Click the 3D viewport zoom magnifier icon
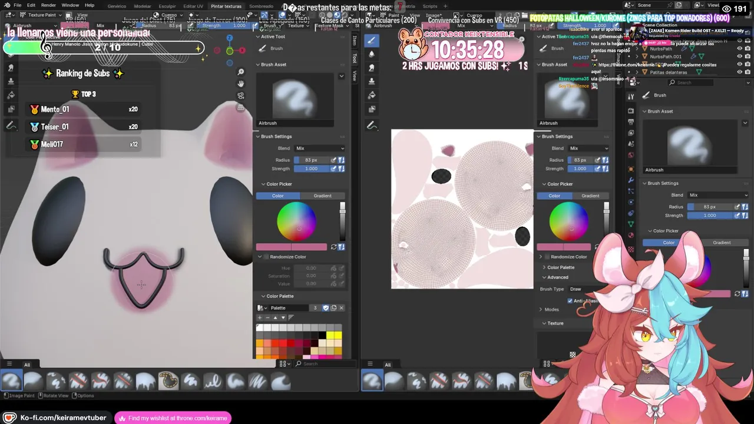Screen dimensions: 754x424 pos(241,72)
